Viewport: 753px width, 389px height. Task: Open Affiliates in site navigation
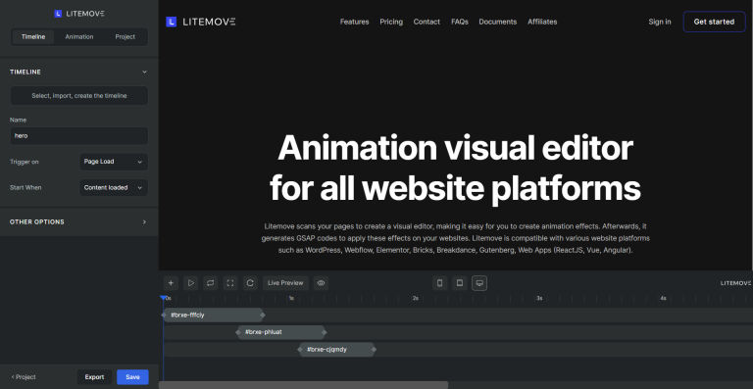[542, 22]
